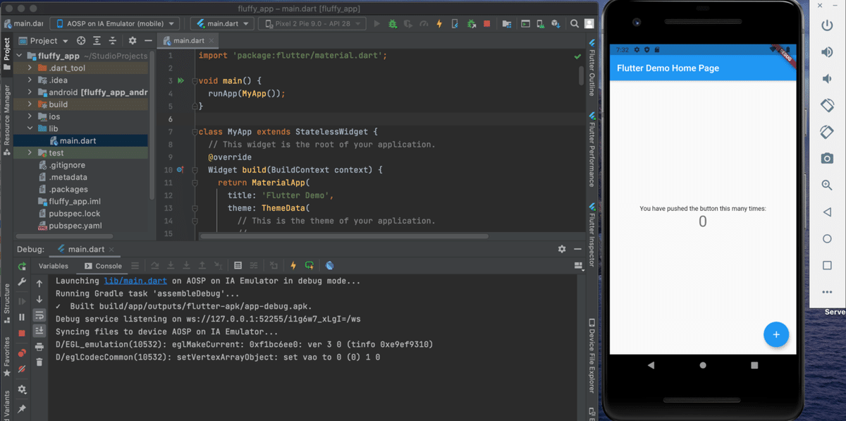Toggle Pin Tab icon in Debug sidebar

pyautogui.click(x=22, y=408)
